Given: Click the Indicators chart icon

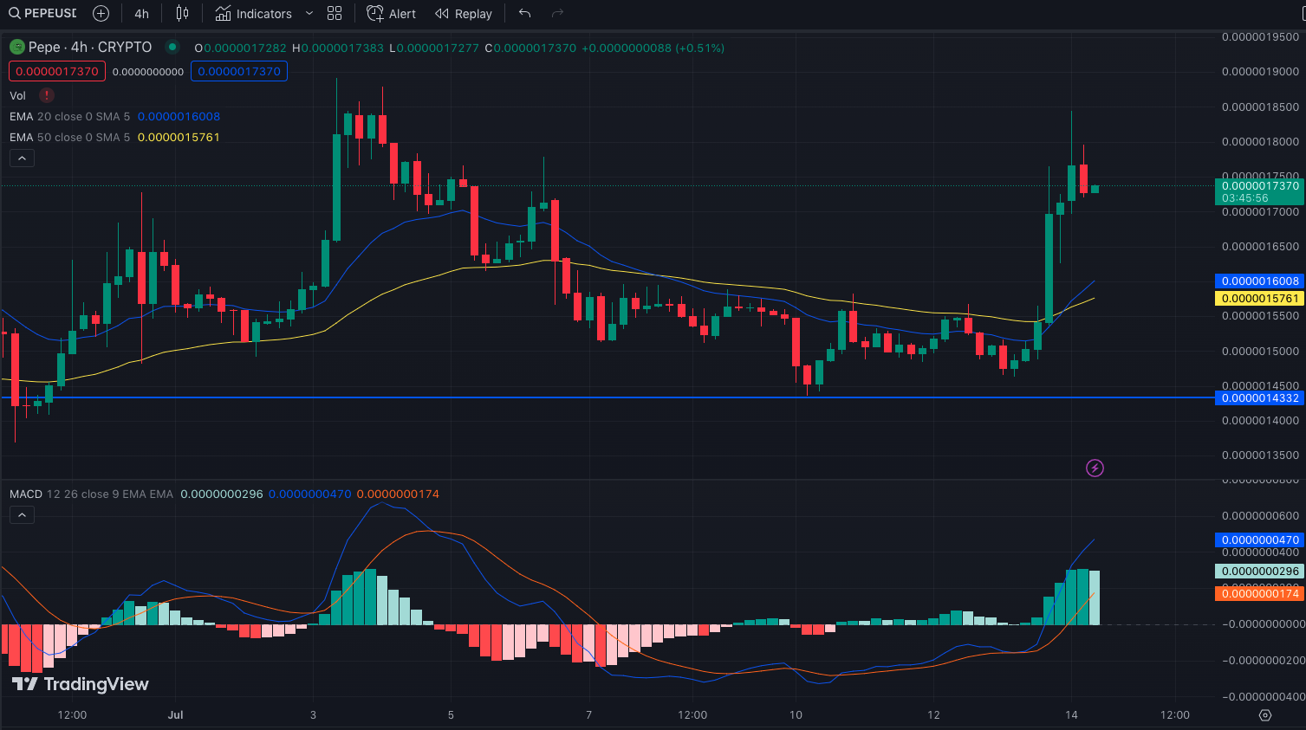Looking at the screenshot, I should point(223,13).
